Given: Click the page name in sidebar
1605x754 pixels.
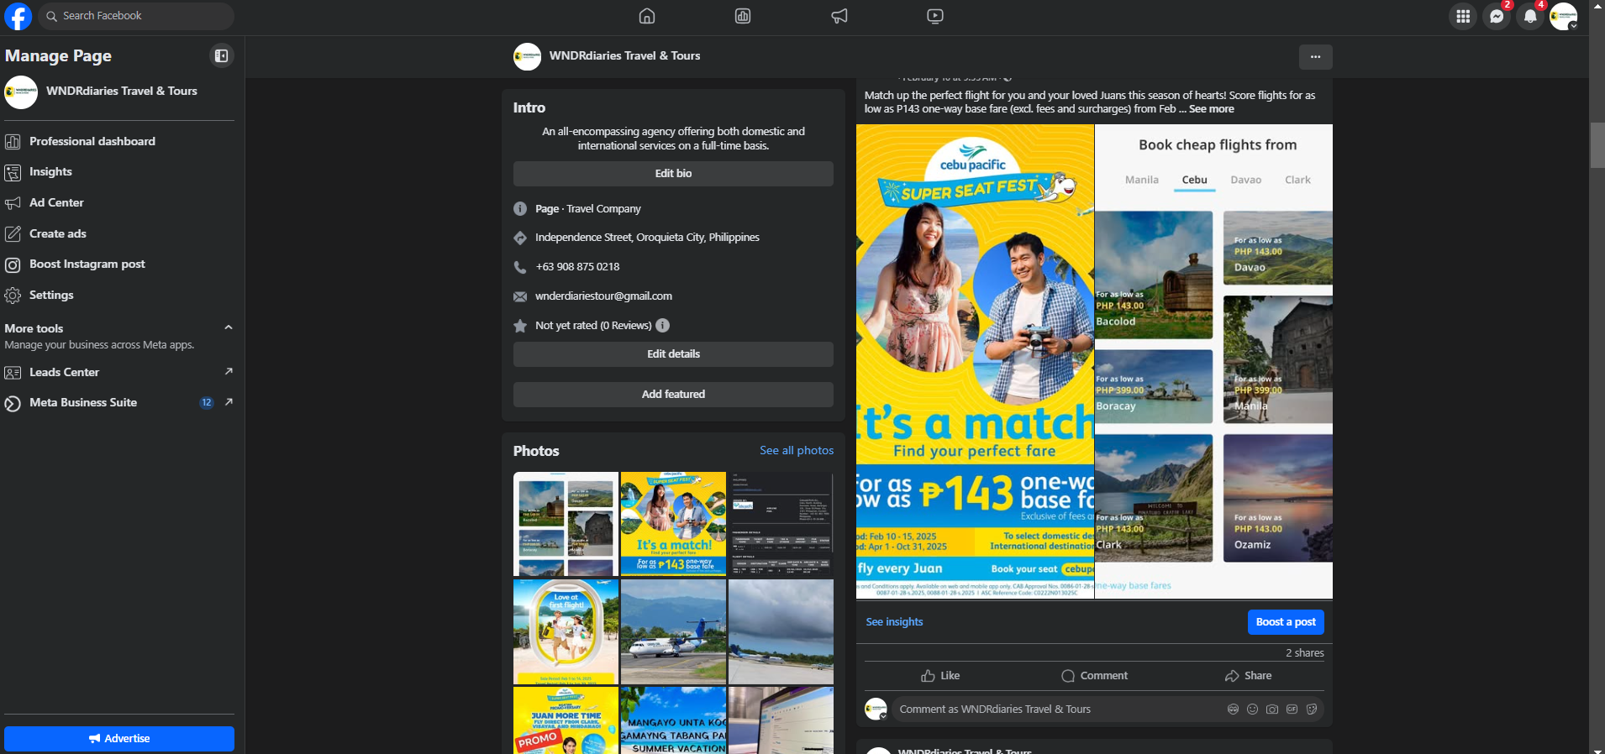Looking at the screenshot, I should (x=122, y=92).
